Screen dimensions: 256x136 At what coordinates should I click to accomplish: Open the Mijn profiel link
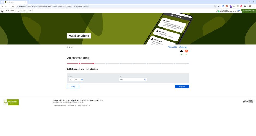pos(173,47)
